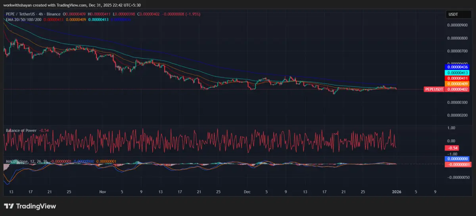Click the red 0.00000402 last price label
Image resolution: width=476 pixels, height=216 pixels.
click(x=458, y=90)
